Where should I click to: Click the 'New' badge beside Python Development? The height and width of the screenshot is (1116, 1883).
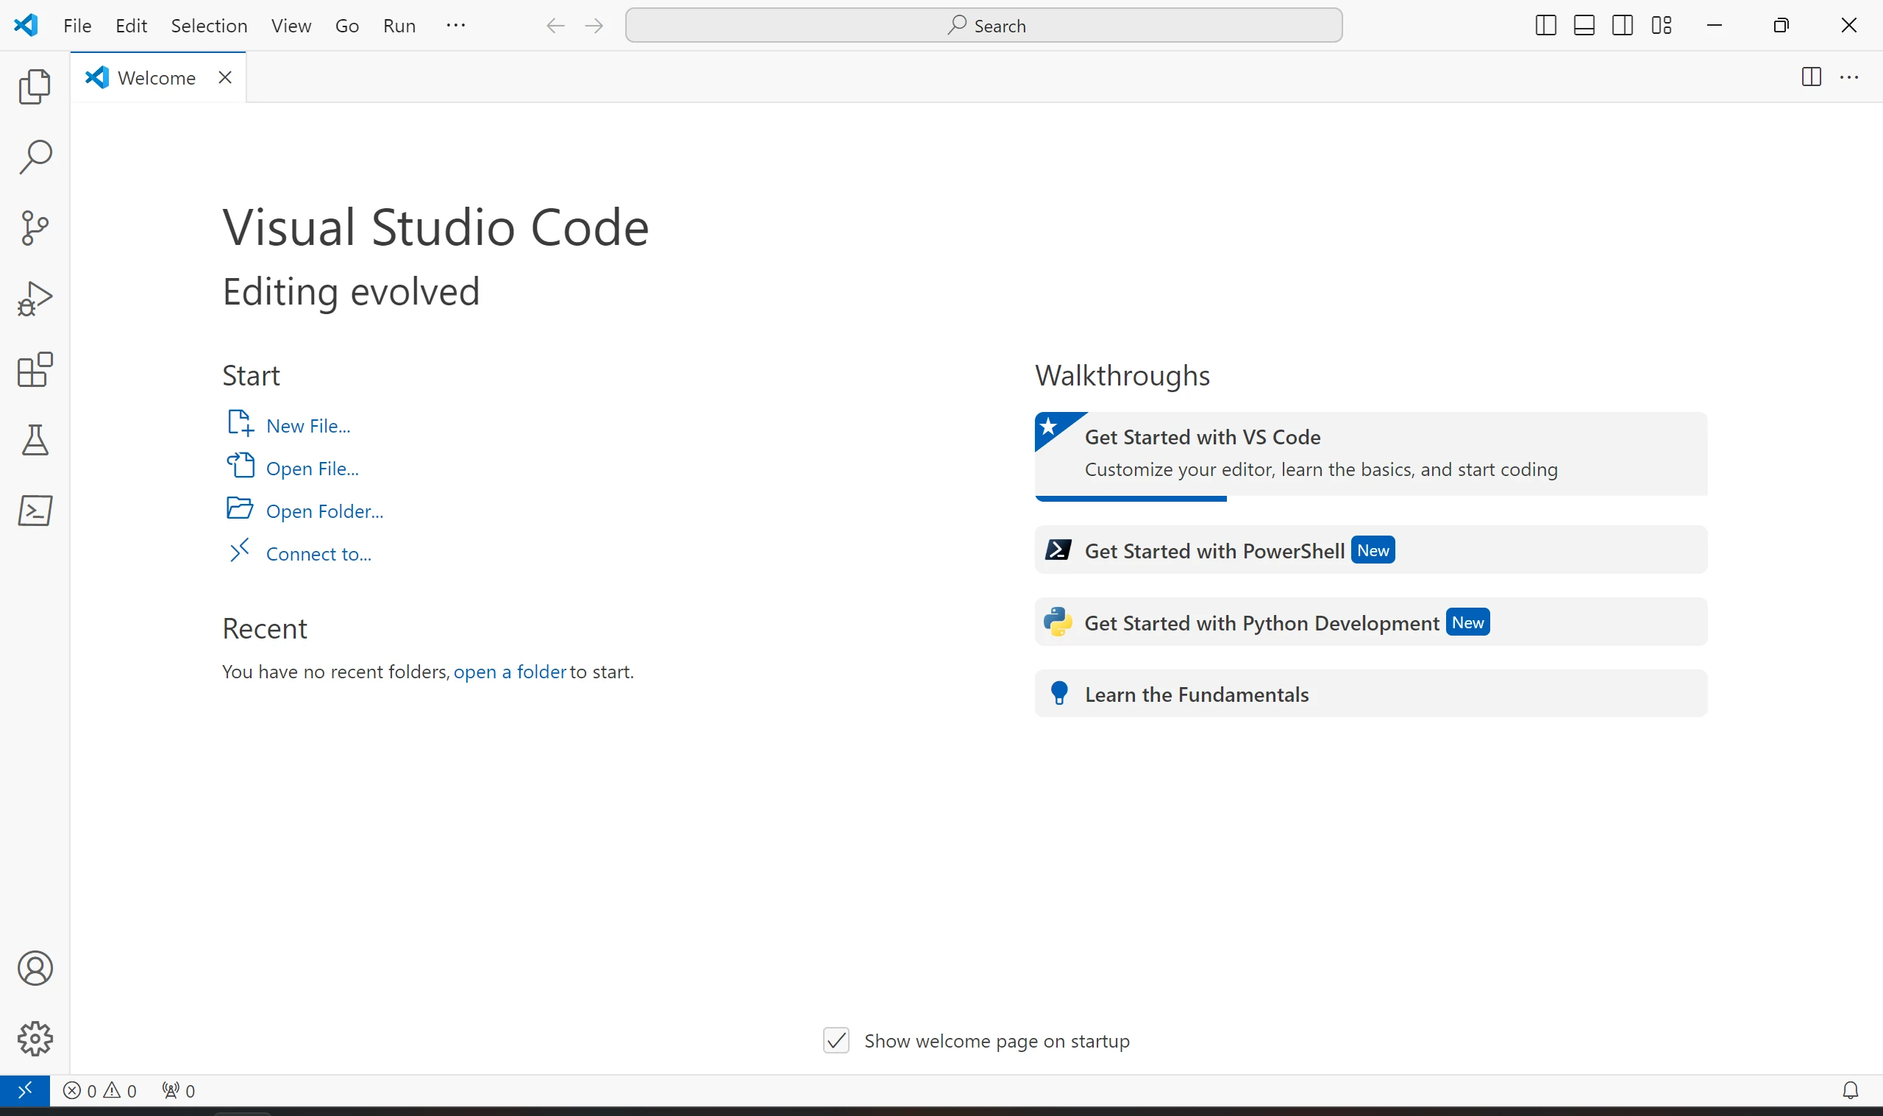[x=1467, y=622]
